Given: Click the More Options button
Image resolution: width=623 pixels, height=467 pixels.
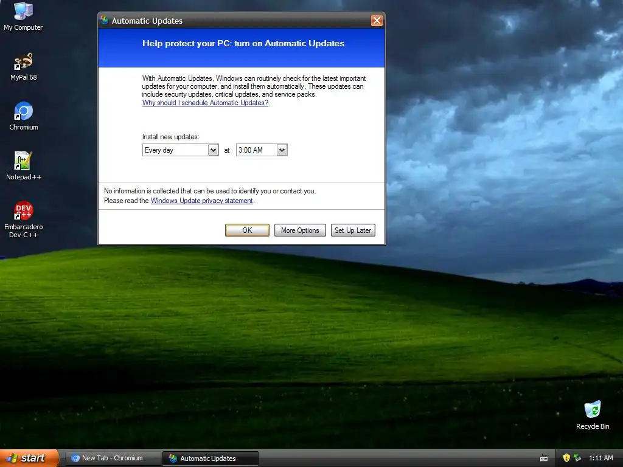Looking at the screenshot, I should point(300,230).
